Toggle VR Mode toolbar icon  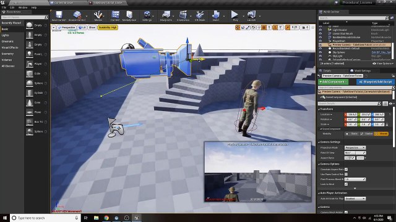coord(199,16)
